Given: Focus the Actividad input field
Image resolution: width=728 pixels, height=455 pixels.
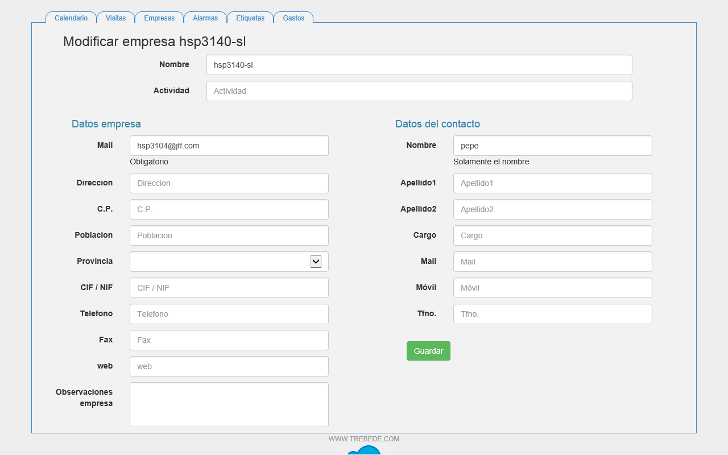Looking at the screenshot, I should pos(419,91).
